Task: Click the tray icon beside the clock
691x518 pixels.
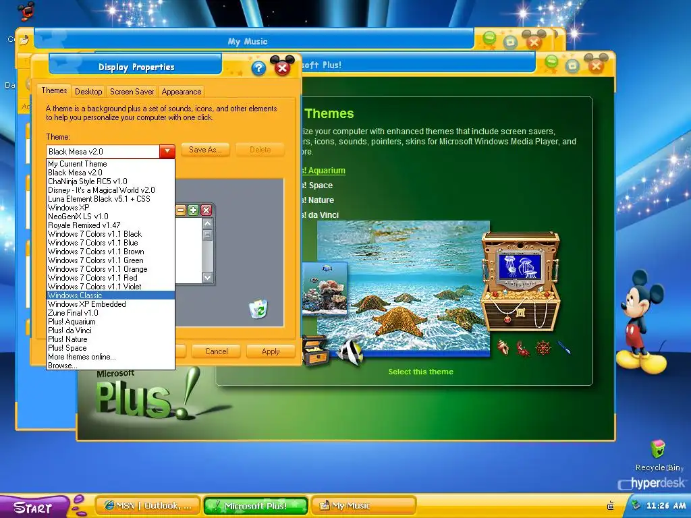Action: click(x=636, y=505)
